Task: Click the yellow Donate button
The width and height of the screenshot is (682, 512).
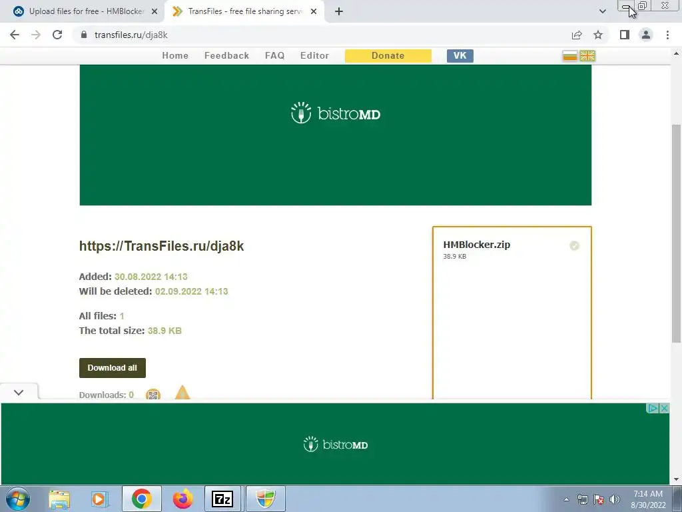Action: 388,56
